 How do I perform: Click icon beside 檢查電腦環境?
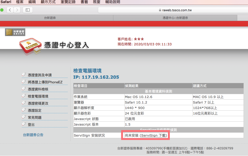coord(24,96)
